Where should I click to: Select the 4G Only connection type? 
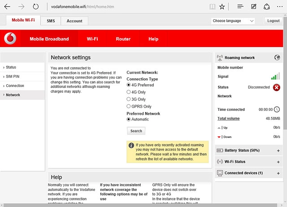(x=129, y=92)
